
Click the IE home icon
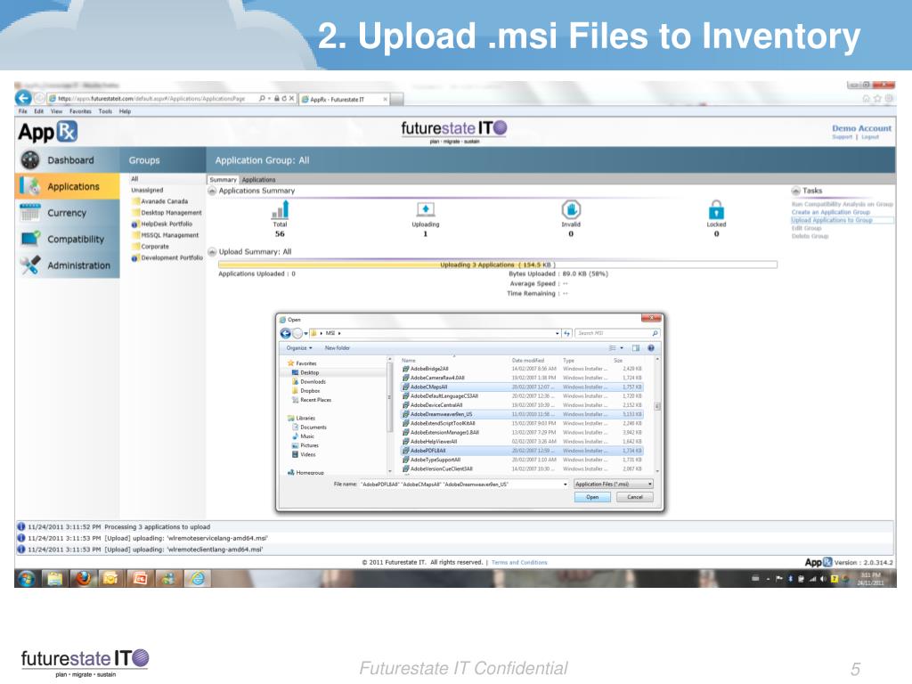point(866,99)
